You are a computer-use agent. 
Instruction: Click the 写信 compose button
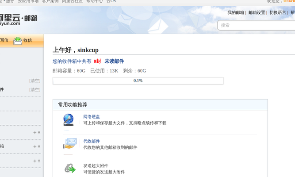tap(4, 40)
